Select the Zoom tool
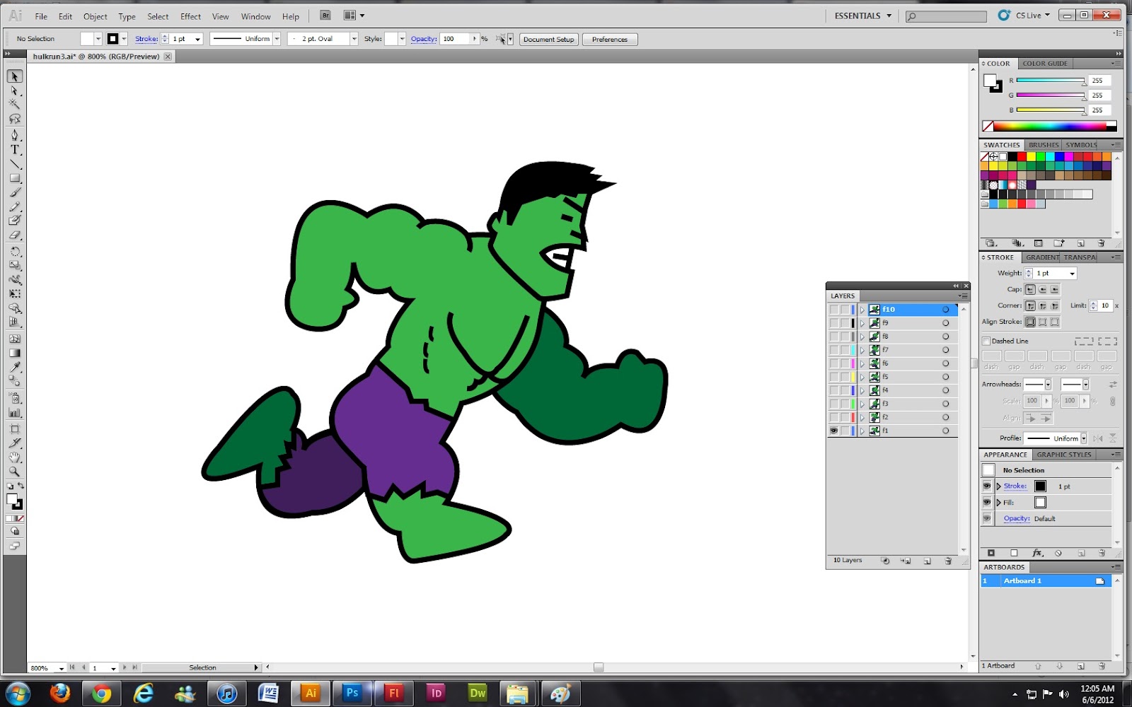 click(x=15, y=472)
